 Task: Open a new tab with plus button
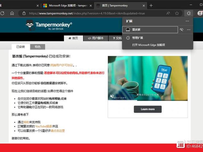point(151,6)
